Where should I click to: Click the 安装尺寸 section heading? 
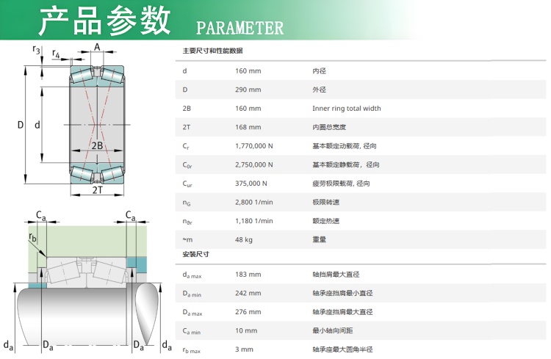coord(196,254)
